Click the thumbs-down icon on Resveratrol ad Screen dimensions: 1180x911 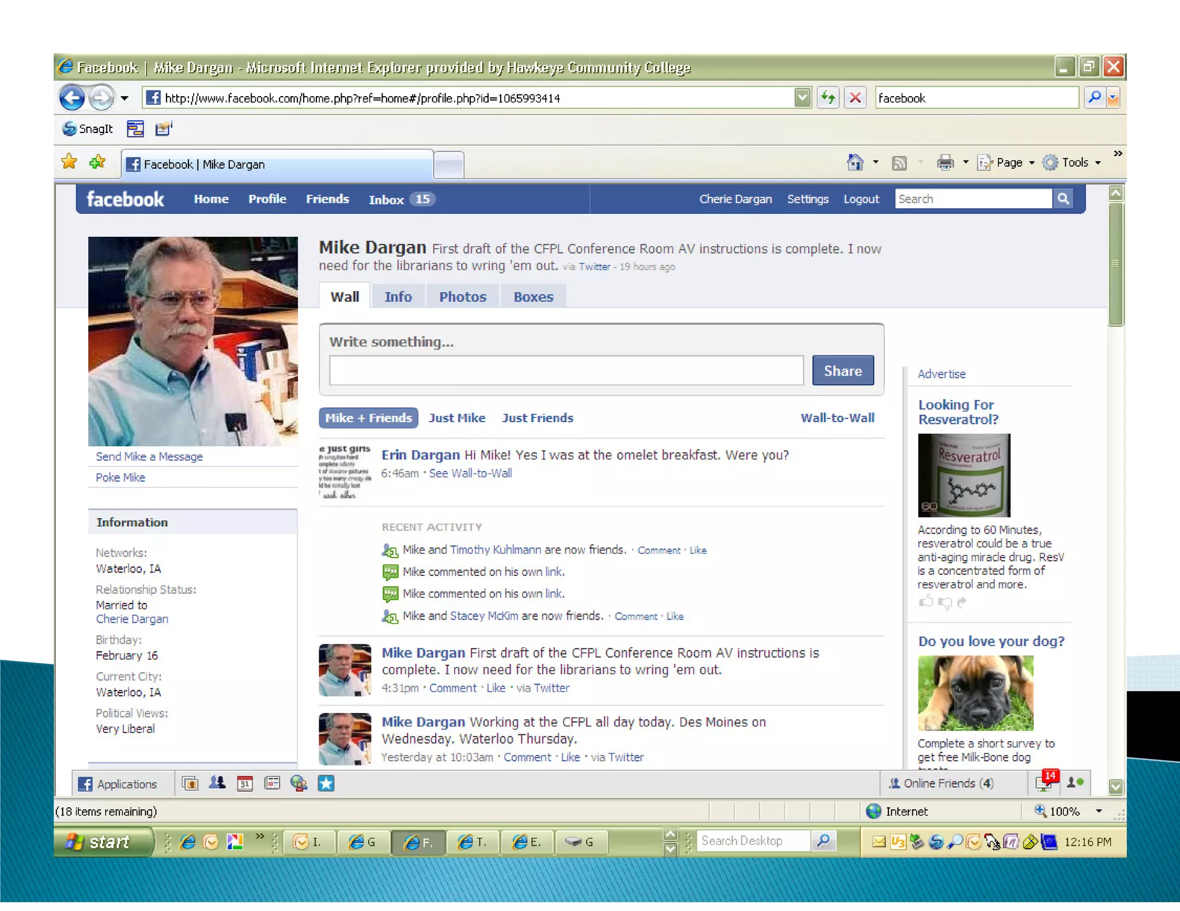coord(945,603)
